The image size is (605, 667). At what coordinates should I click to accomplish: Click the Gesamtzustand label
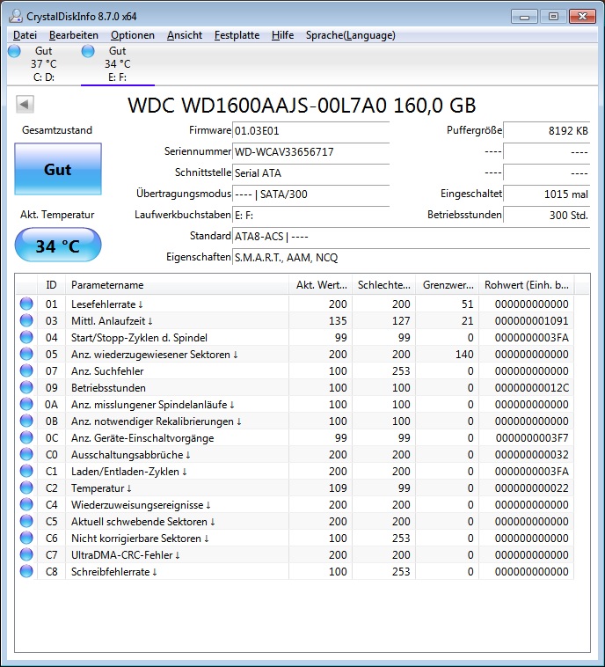point(57,130)
